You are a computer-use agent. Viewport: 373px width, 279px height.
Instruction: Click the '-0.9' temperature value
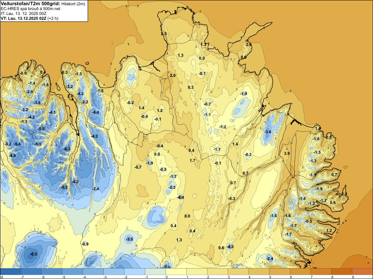tap(85, 244)
